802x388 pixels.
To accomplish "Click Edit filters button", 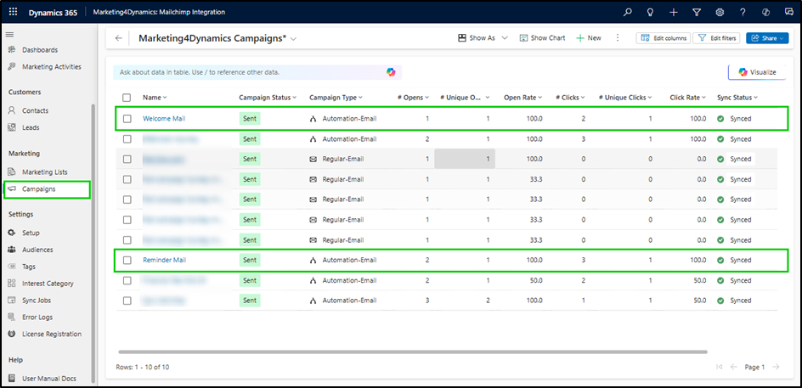I will 716,38.
